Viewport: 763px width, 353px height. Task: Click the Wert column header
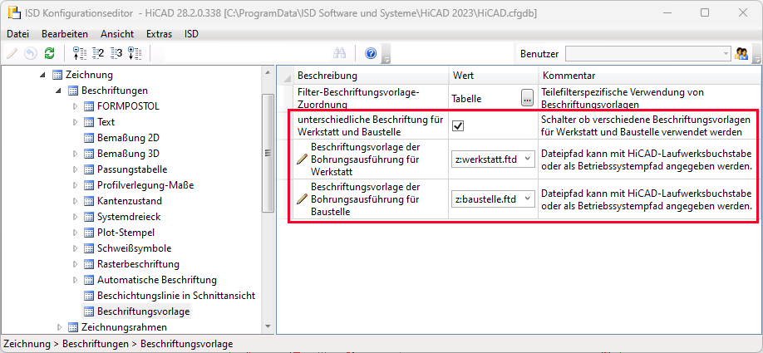(x=493, y=76)
